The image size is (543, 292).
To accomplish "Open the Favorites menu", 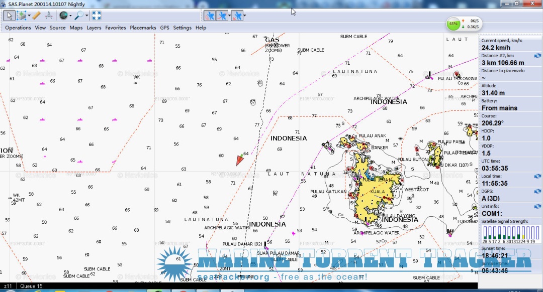I will (116, 28).
